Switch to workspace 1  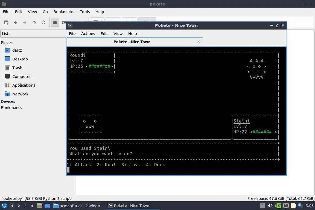[x=12, y=206]
